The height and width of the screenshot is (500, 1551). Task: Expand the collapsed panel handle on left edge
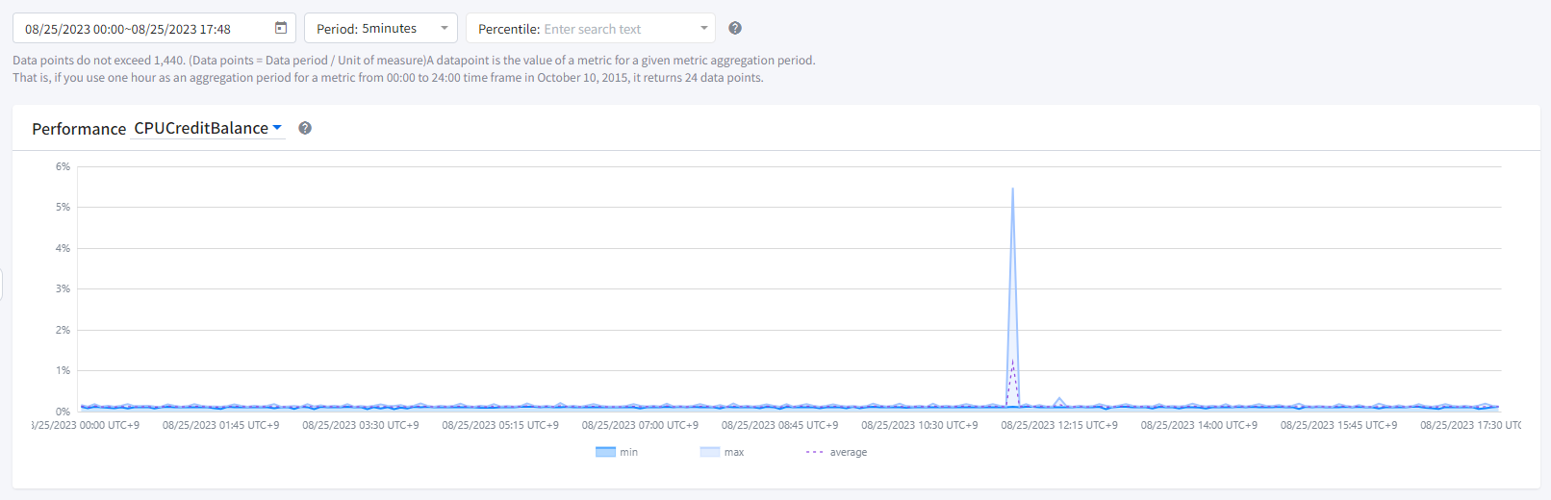click(2, 285)
